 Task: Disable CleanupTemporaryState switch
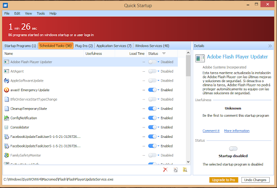152,108
